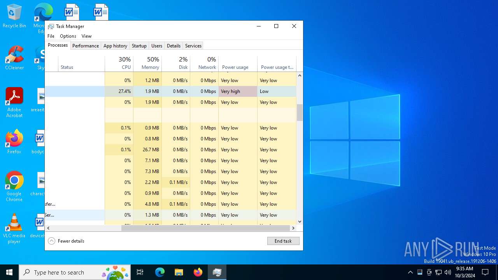Click the vertical scrollbar down arrow

point(300,222)
